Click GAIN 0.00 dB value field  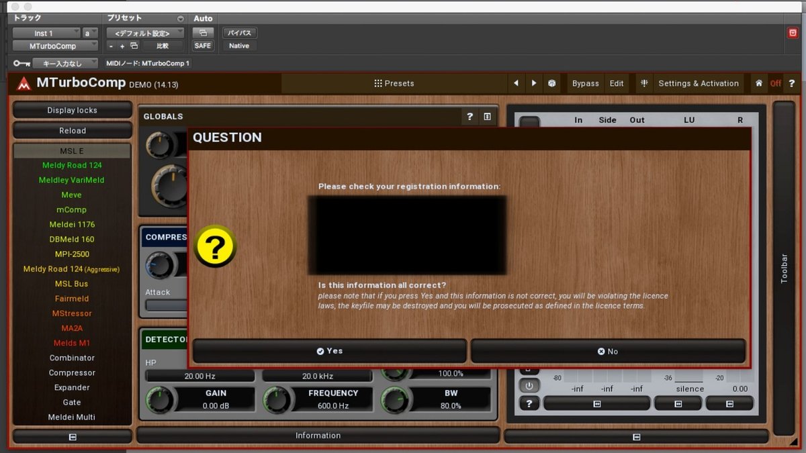[216, 406]
